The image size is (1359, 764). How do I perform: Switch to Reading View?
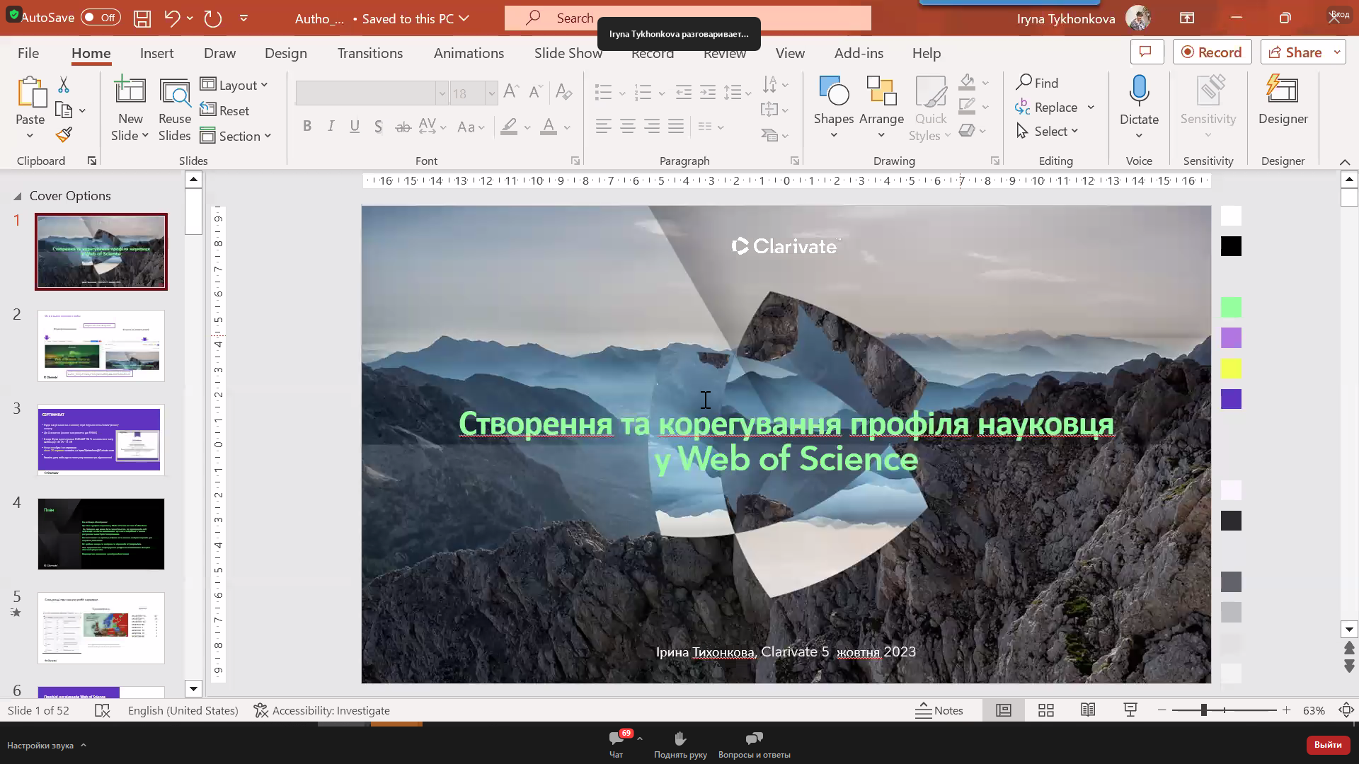(1088, 710)
